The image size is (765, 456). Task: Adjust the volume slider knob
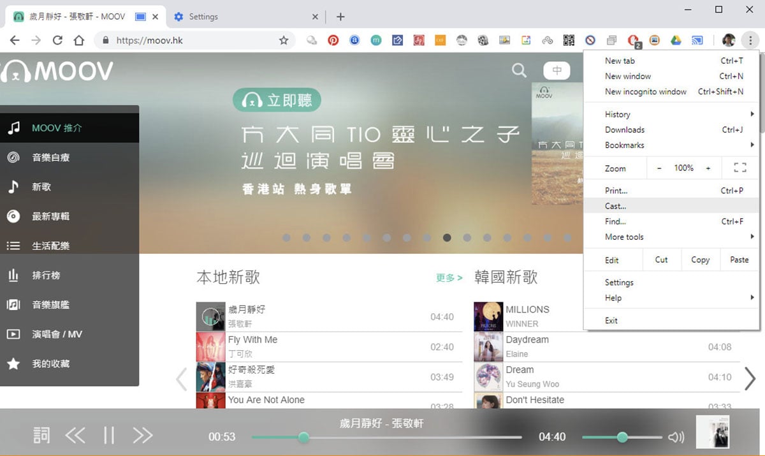pos(622,437)
